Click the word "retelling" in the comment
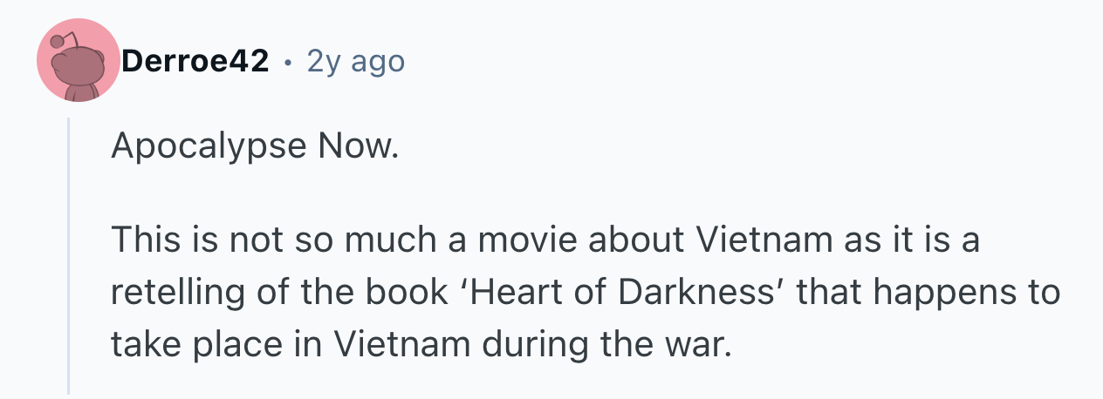Screen dimensions: 1103x399 175,292
